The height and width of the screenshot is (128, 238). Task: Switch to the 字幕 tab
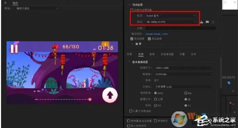click(x=182, y=54)
